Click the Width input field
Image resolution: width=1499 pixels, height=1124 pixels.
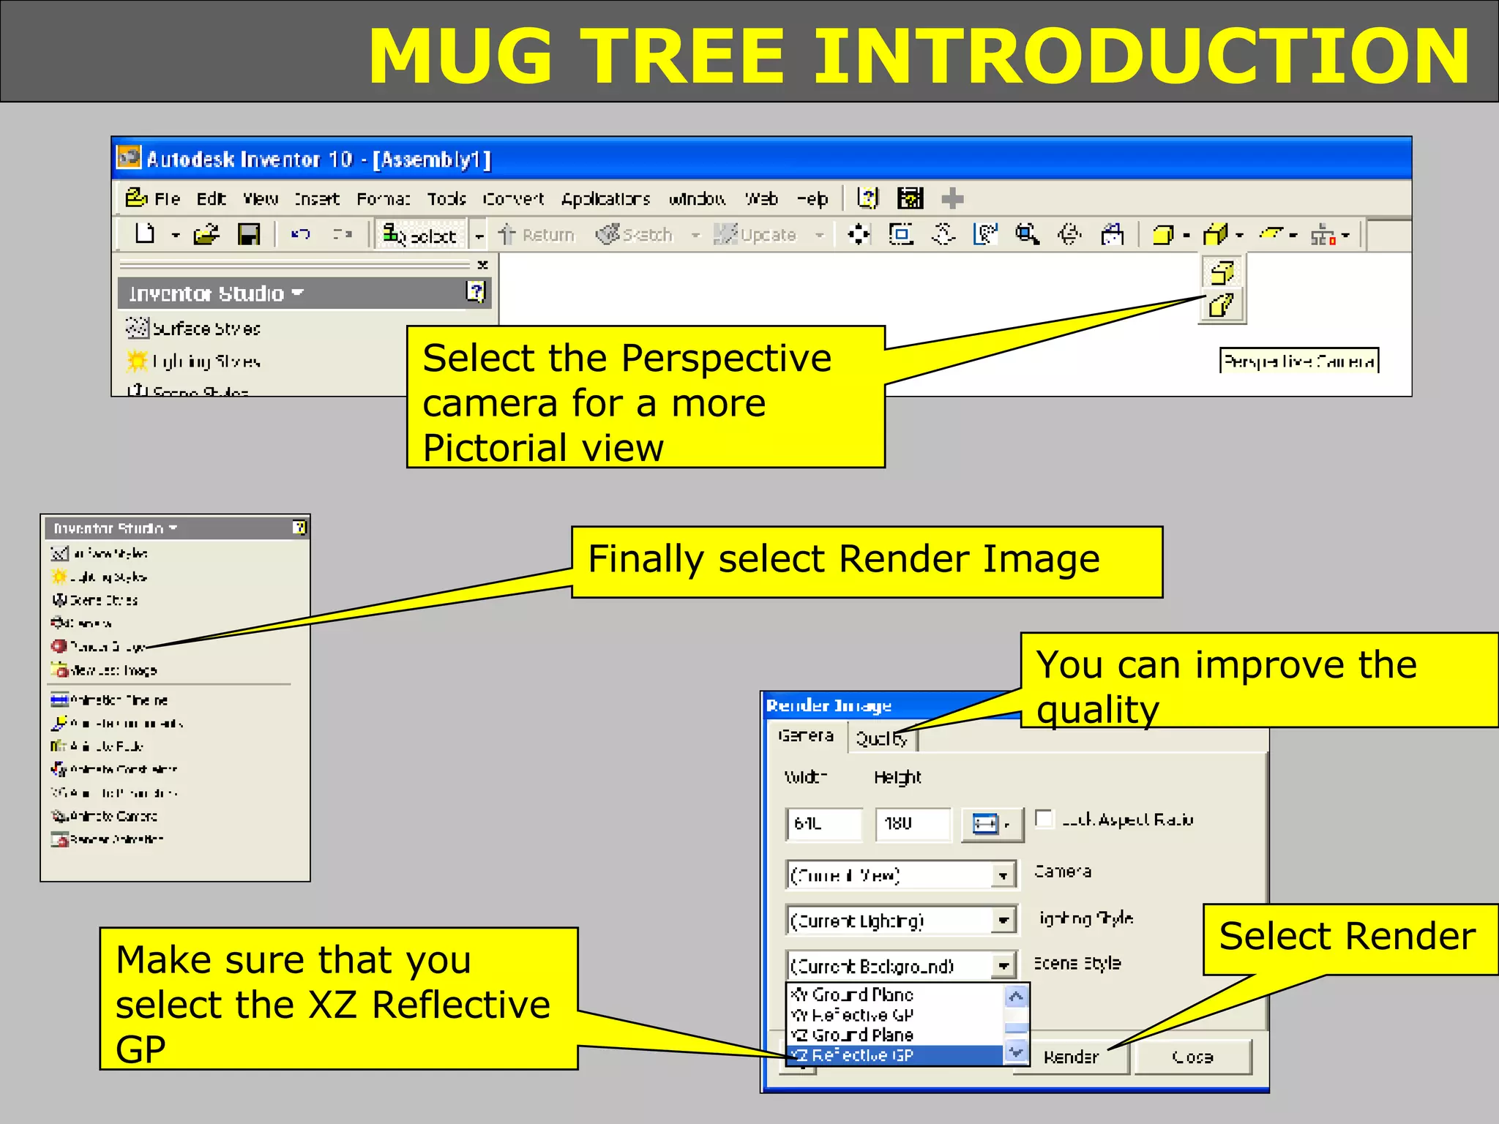(x=824, y=824)
